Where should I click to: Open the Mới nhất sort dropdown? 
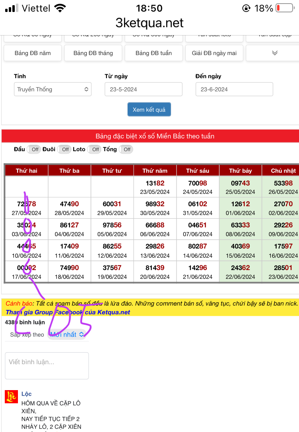click(67, 335)
